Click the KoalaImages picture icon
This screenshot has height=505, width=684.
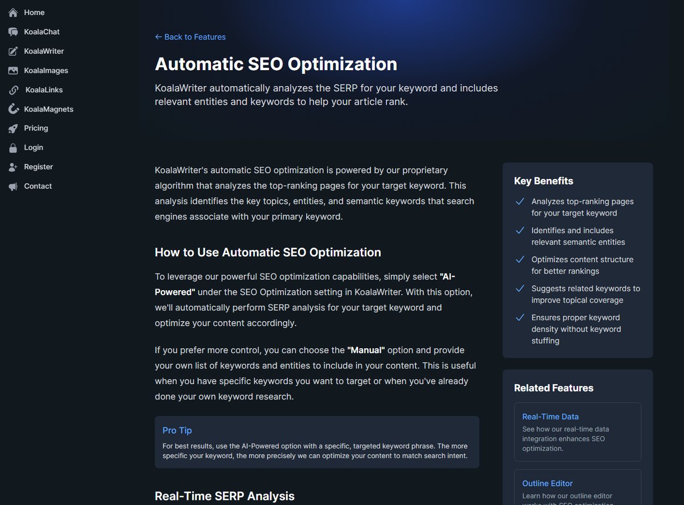click(13, 71)
